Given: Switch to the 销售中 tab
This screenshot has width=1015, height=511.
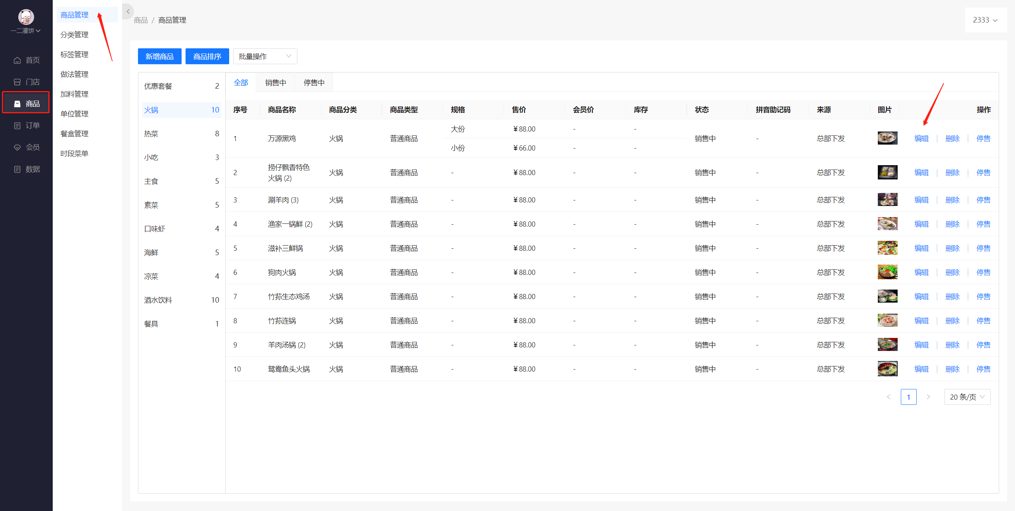Looking at the screenshot, I should pyautogui.click(x=276, y=82).
